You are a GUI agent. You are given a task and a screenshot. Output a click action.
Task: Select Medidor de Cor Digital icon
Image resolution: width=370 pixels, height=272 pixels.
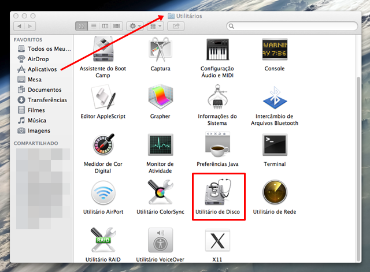pos(103,144)
